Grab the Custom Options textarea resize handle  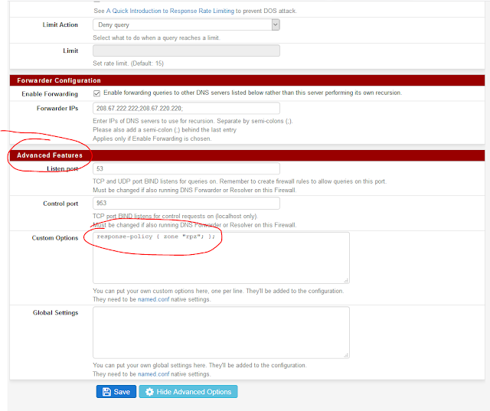[346, 281]
